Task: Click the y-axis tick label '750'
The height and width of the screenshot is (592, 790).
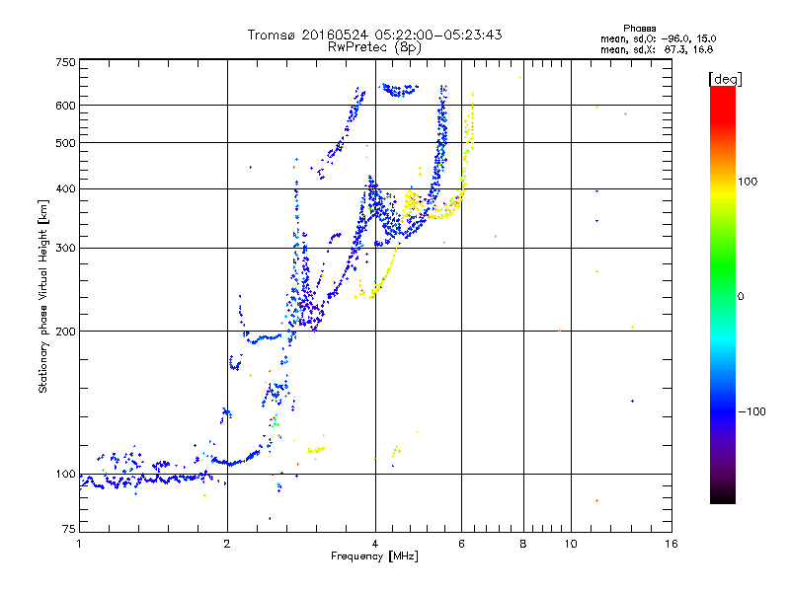Action: coord(65,62)
